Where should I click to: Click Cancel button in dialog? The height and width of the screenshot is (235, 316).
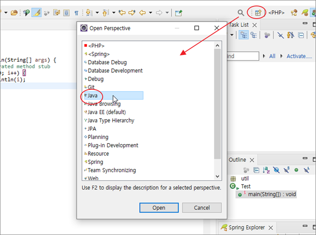click(202, 208)
